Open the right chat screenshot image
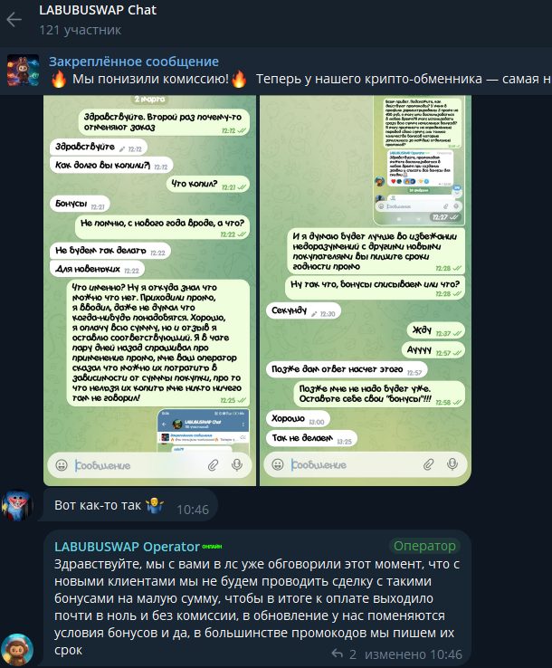The image size is (552, 668). click(366, 291)
